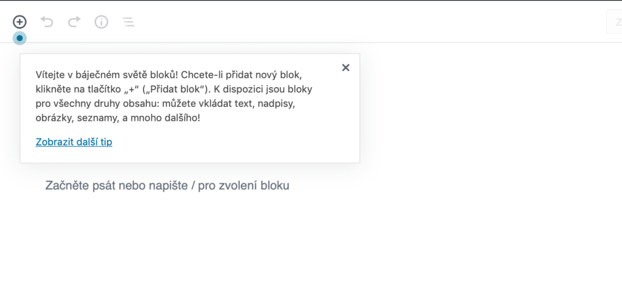
Task: Follow the "Zobrazit další tip" link
Action: [x=74, y=142]
